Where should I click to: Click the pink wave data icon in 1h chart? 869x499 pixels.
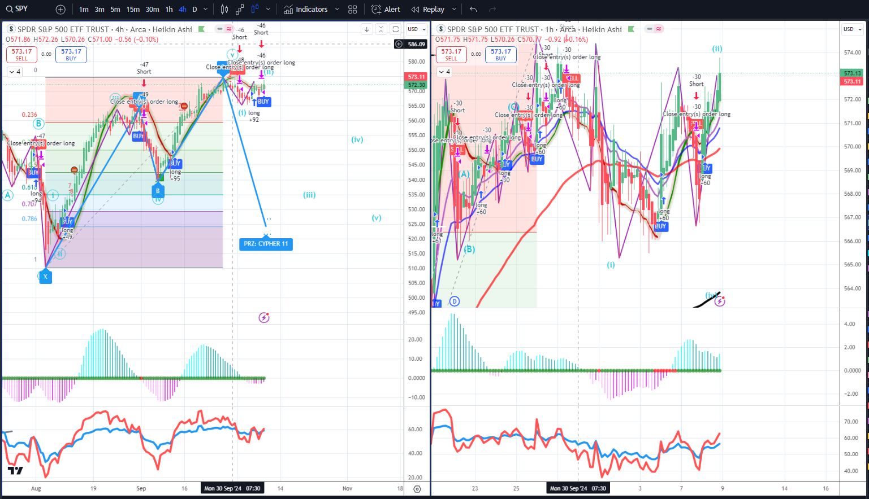click(659, 29)
